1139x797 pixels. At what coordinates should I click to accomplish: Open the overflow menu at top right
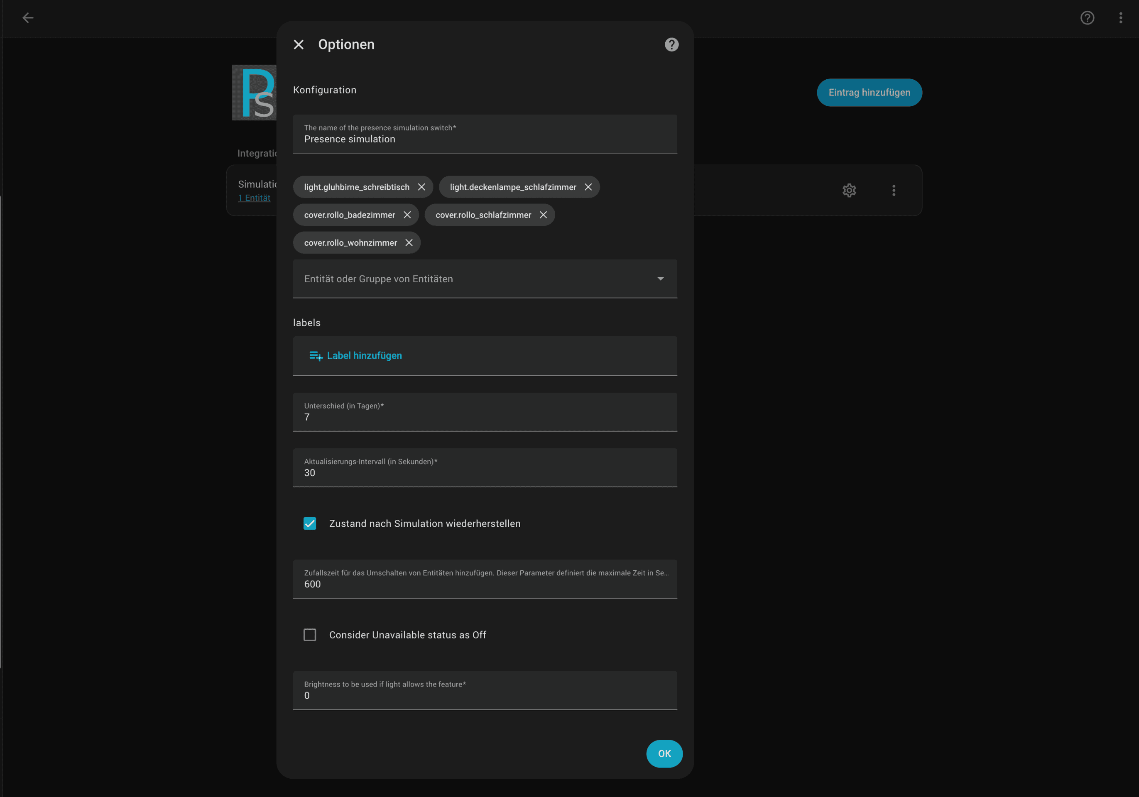click(1120, 18)
